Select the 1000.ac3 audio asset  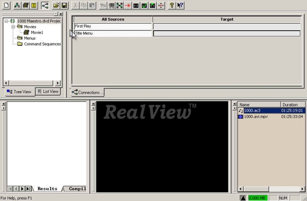click(271, 110)
